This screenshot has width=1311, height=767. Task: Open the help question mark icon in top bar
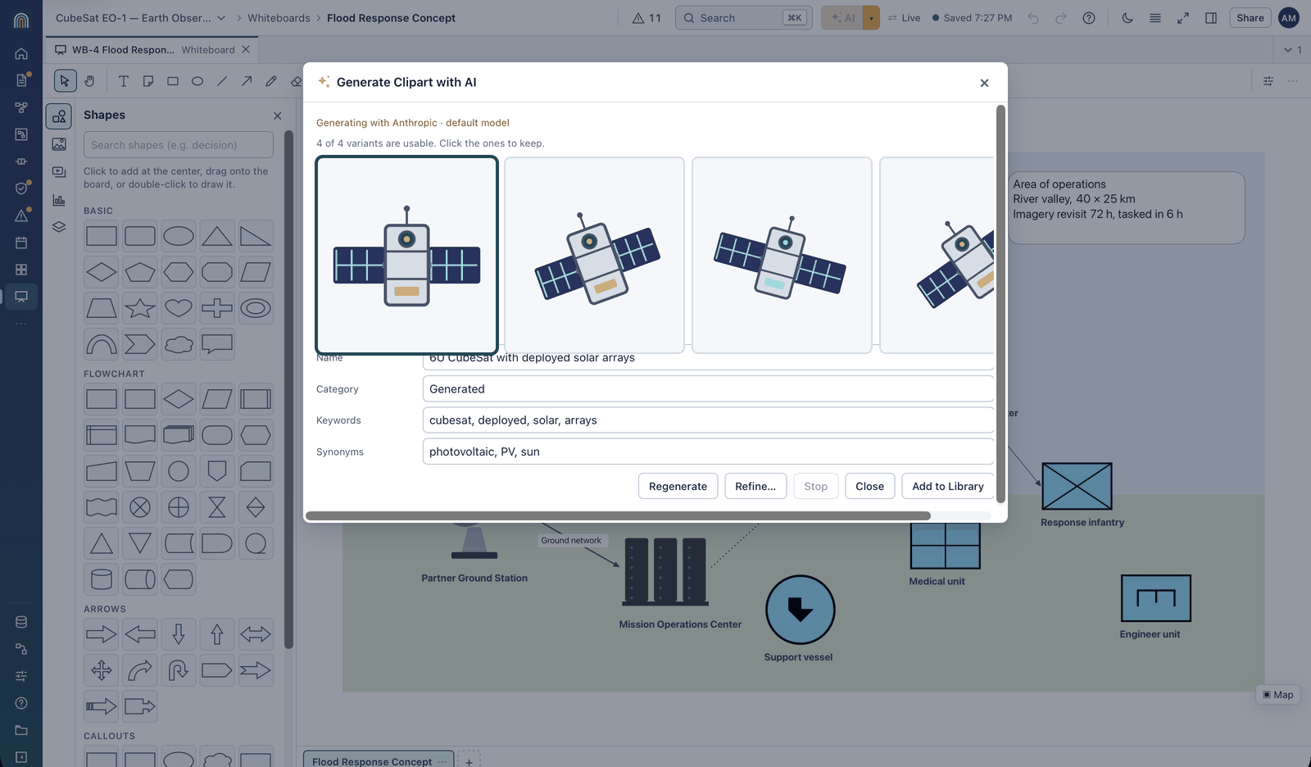coord(1089,18)
